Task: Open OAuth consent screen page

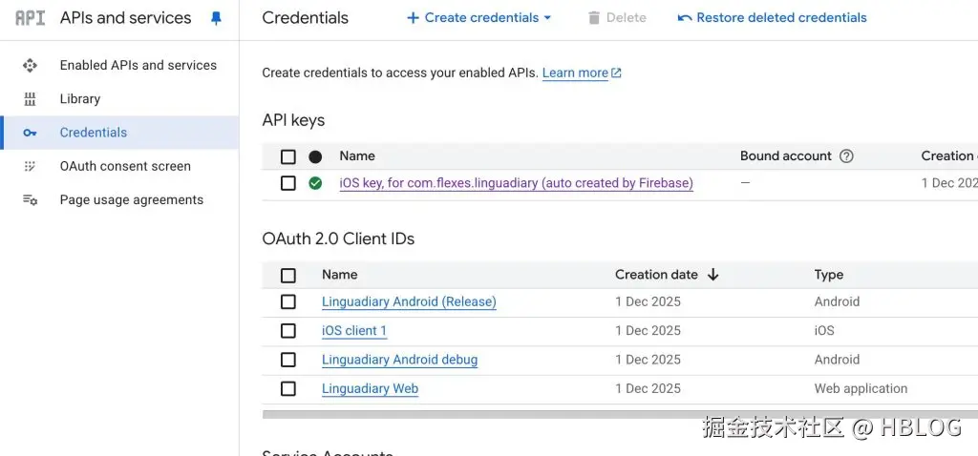Action: [125, 166]
